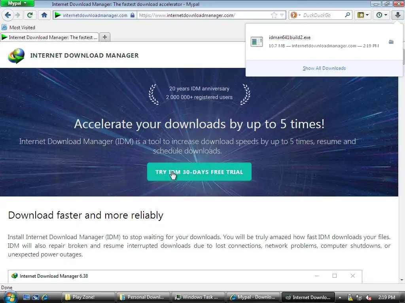
Task: Switch to Mypal - Downlo... taskbar window
Action: point(254,297)
